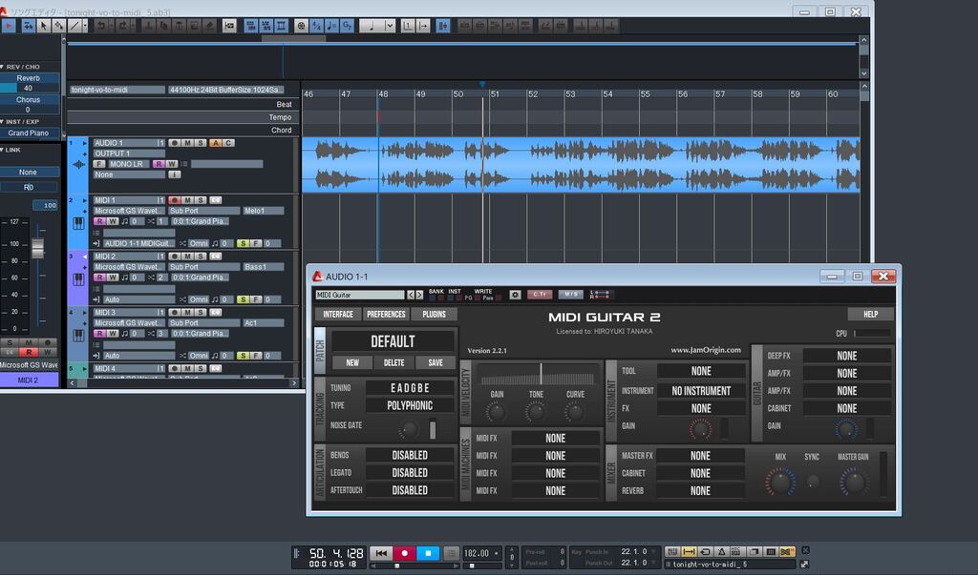Open the note length dropdown in toolbar

coord(390,26)
